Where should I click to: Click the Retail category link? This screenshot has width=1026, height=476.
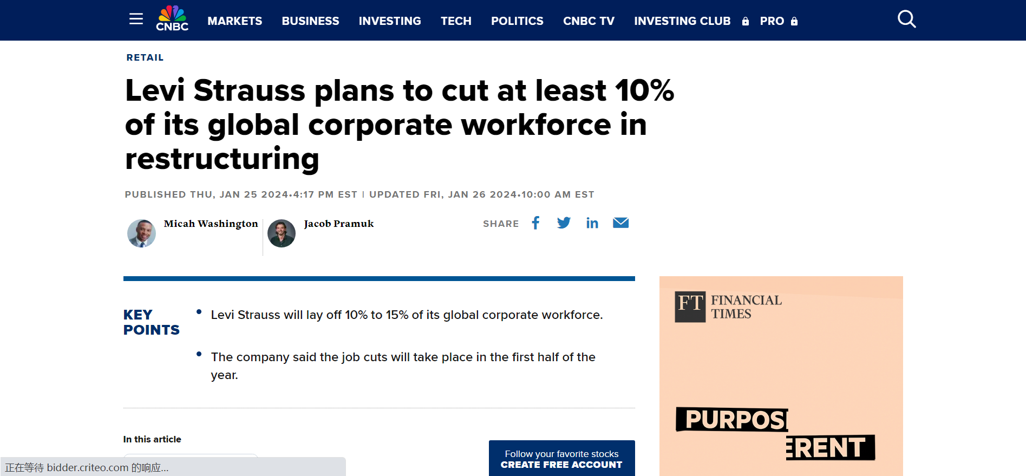click(145, 57)
